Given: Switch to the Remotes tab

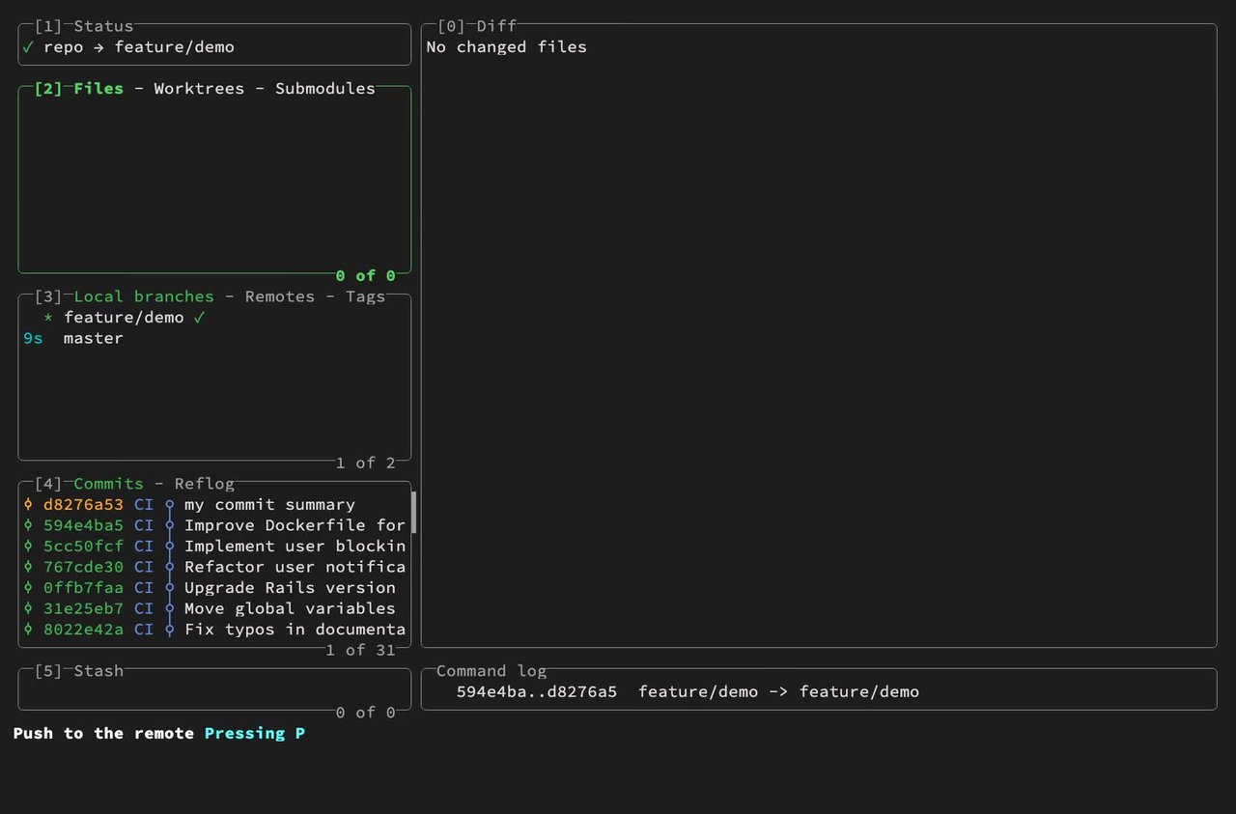Looking at the screenshot, I should coord(280,296).
